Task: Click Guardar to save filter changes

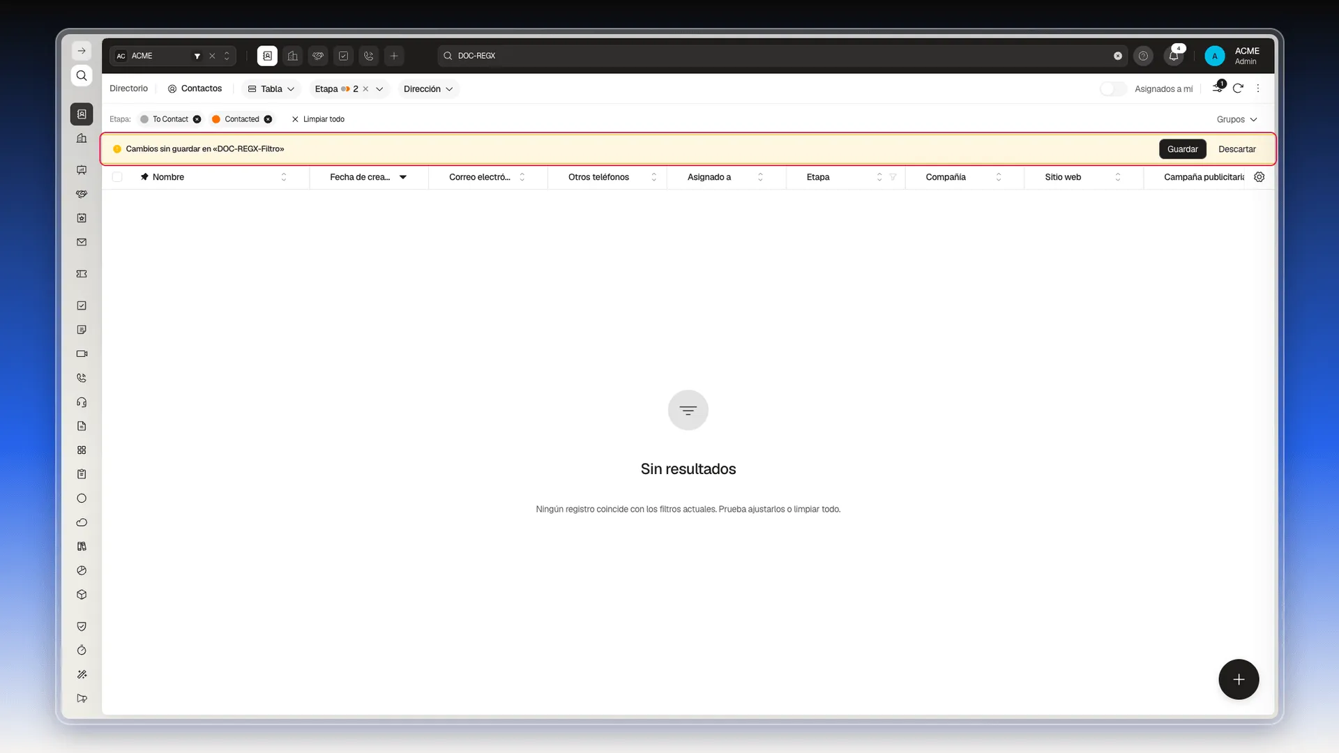Action: coord(1183,149)
